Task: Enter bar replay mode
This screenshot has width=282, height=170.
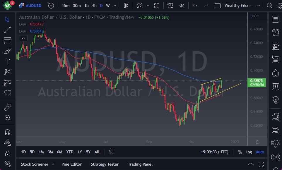Action: point(182,5)
